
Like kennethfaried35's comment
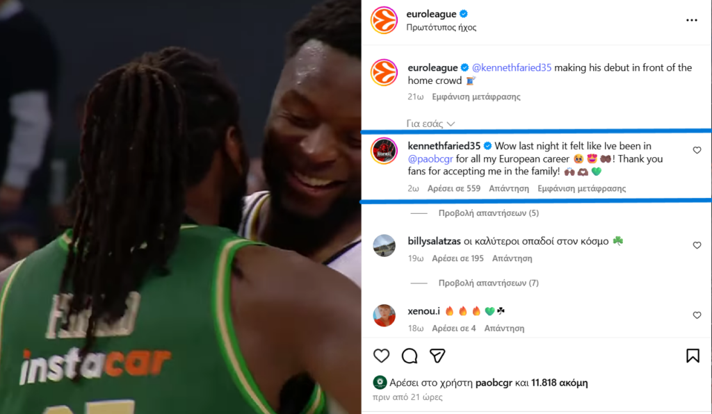[697, 150]
